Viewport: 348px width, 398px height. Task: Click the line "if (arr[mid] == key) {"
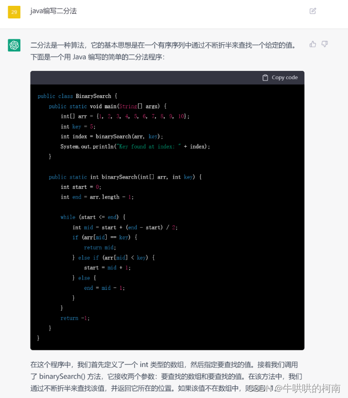[105, 237]
